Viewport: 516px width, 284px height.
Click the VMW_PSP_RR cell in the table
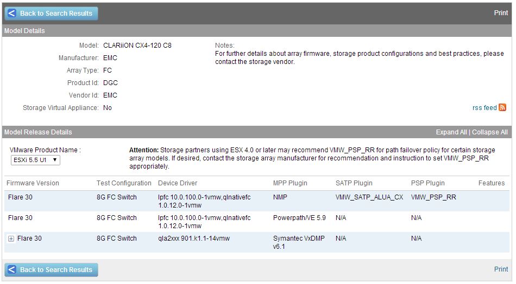(x=433, y=197)
